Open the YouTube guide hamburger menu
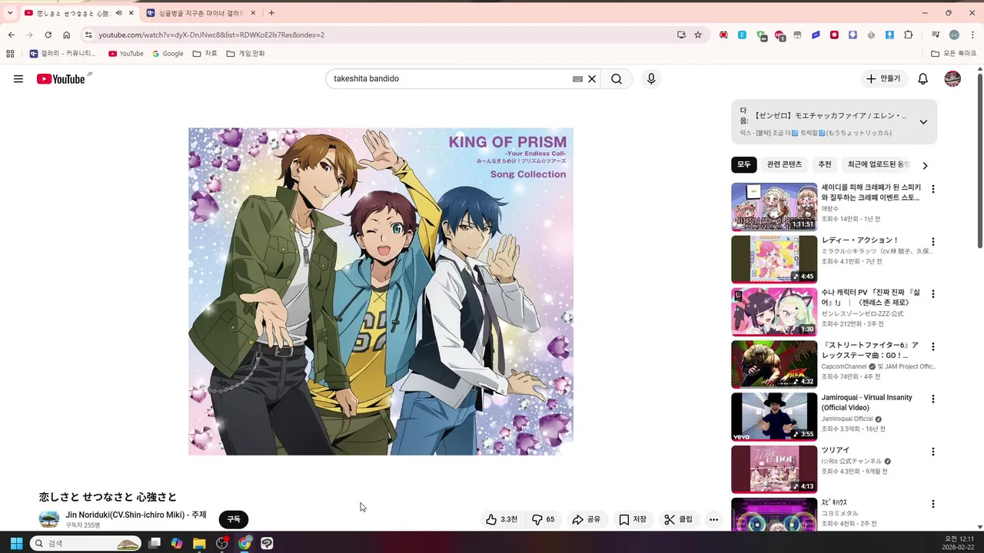 [18, 79]
